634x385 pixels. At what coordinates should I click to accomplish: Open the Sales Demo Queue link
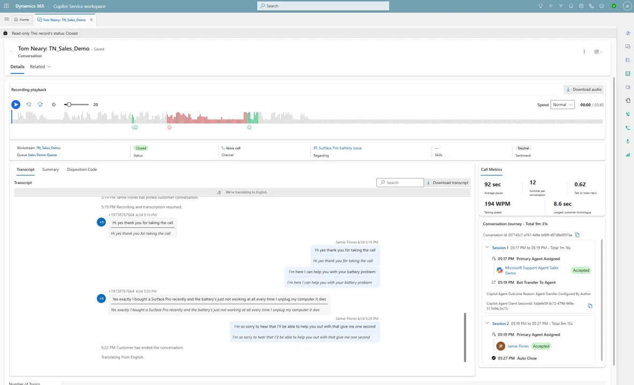(x=41, y=155)
